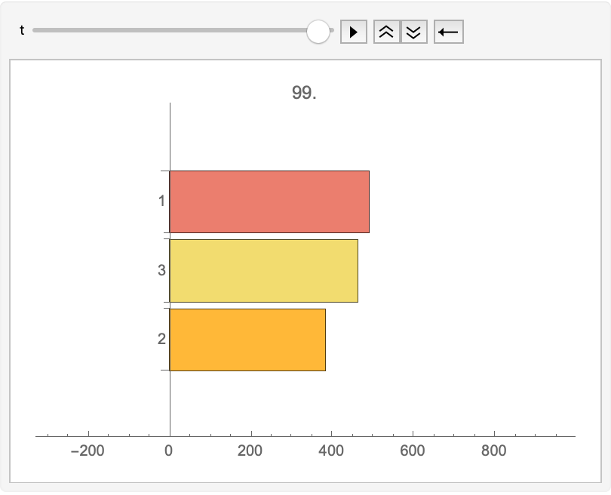Click the chart title showing 99

[305, 92]
